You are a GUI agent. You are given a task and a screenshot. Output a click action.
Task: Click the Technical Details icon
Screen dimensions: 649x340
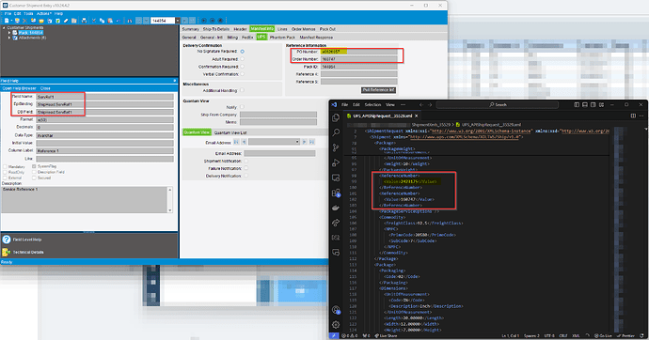[7, 252]
